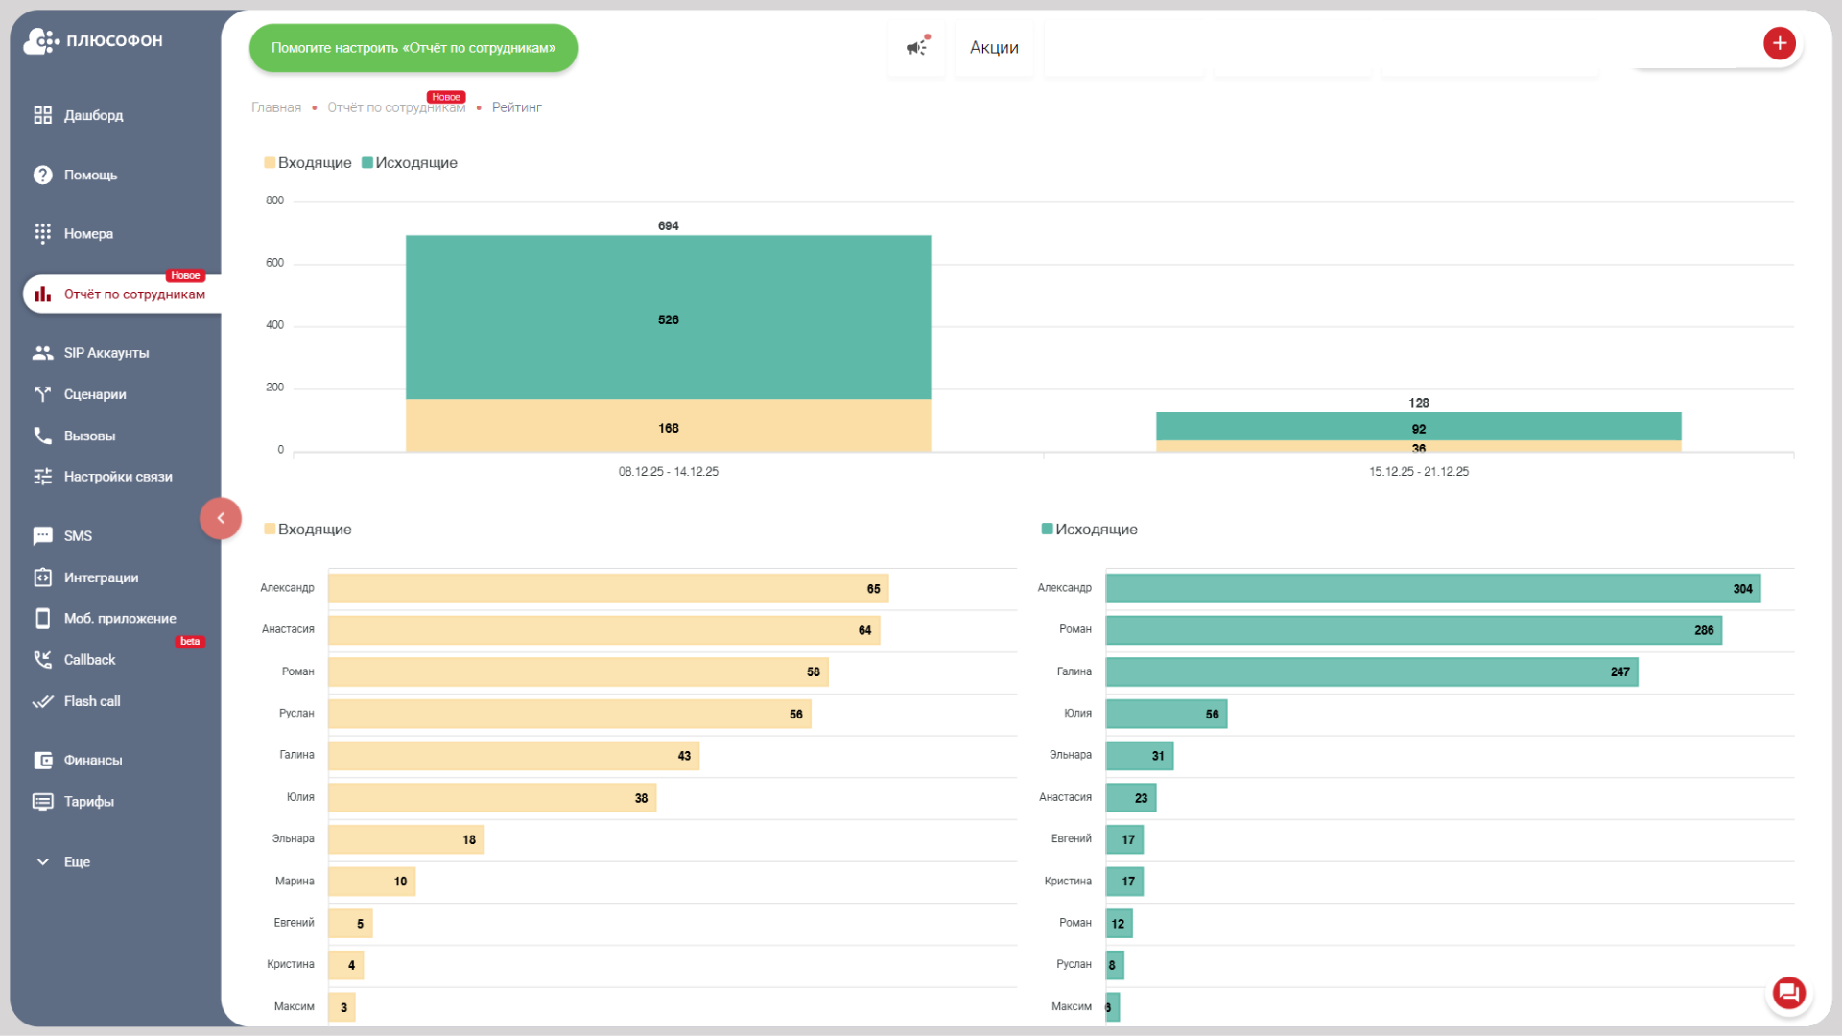This screenshot has width=1842, height=1036.
Task: Click the megaphone announcements icon
Action: tap(916, 47)
